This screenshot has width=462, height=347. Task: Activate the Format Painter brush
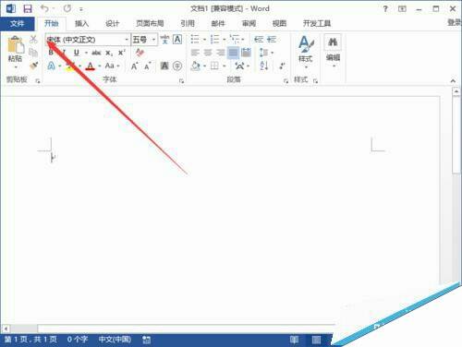tap(33, 66)
